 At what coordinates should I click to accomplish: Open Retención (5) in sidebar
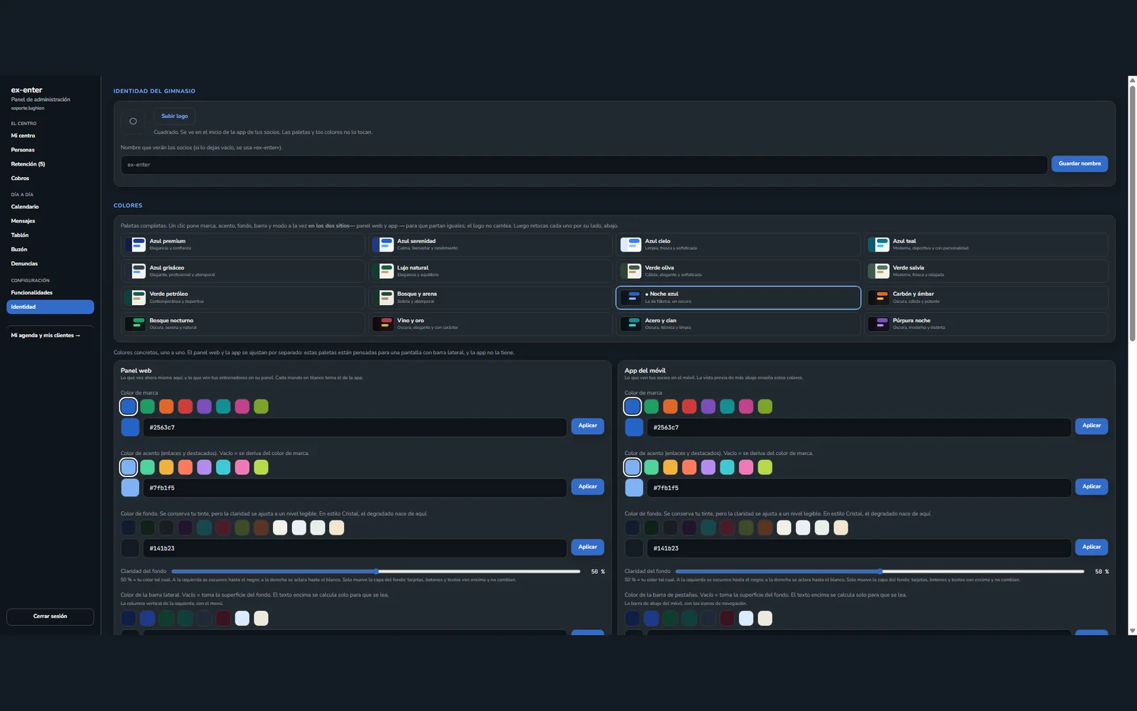50,164
